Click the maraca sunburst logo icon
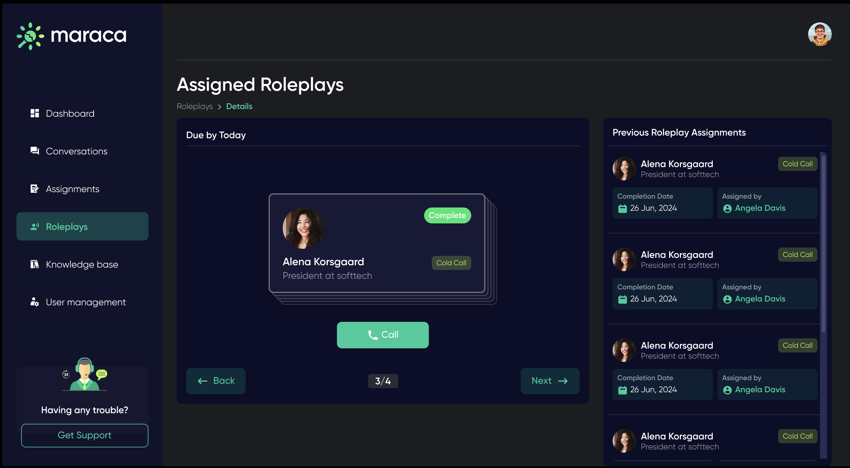Image resolution: width=850 pixels, height=468 pixels. pos(30,36)
